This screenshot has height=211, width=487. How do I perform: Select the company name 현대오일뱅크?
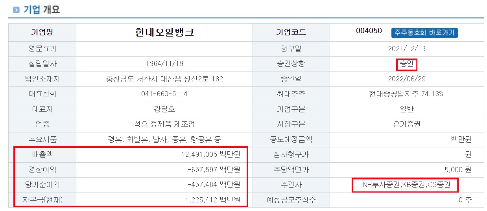[x=164, y=32]
